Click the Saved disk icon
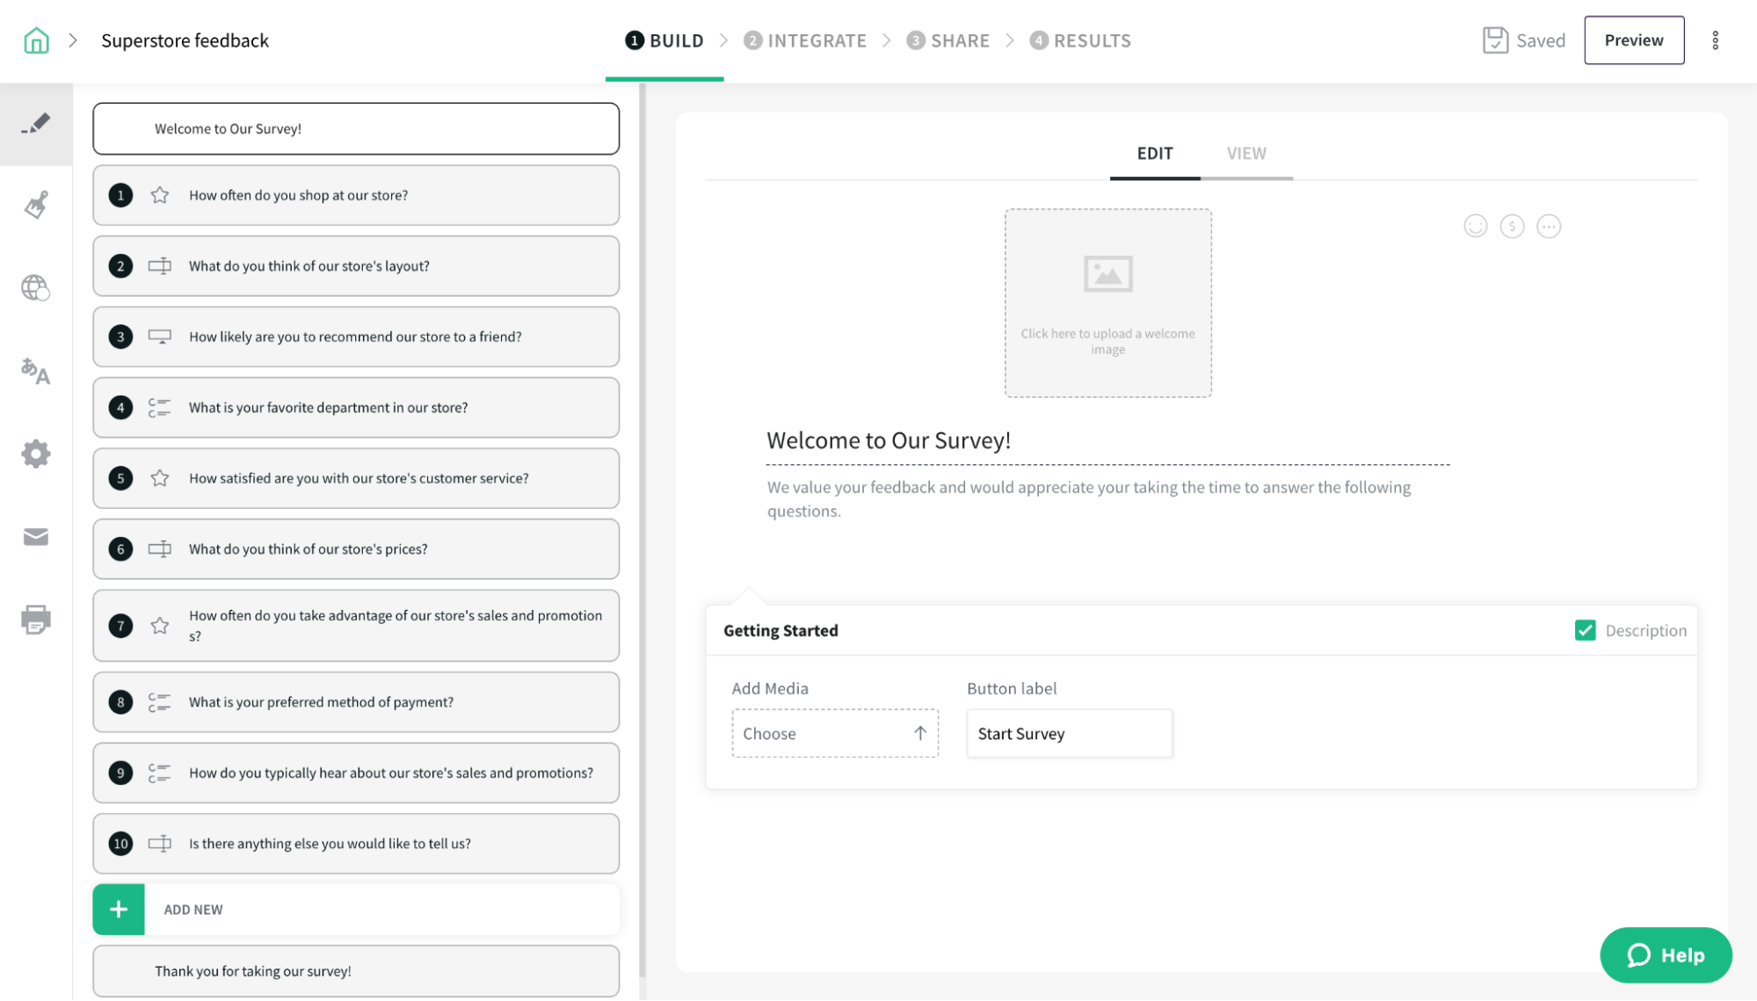 point(1495,40)
